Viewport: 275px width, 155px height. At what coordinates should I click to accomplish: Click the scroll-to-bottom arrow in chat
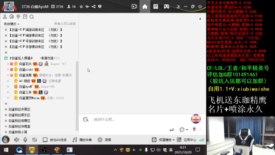click(x=200, y=19)
